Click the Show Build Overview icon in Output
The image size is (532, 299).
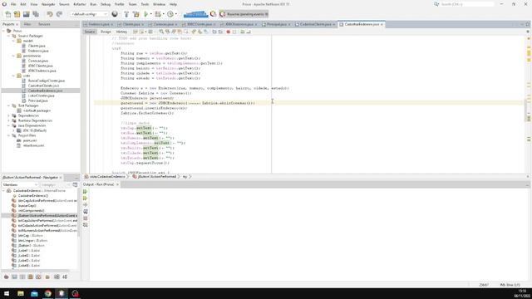86,212
